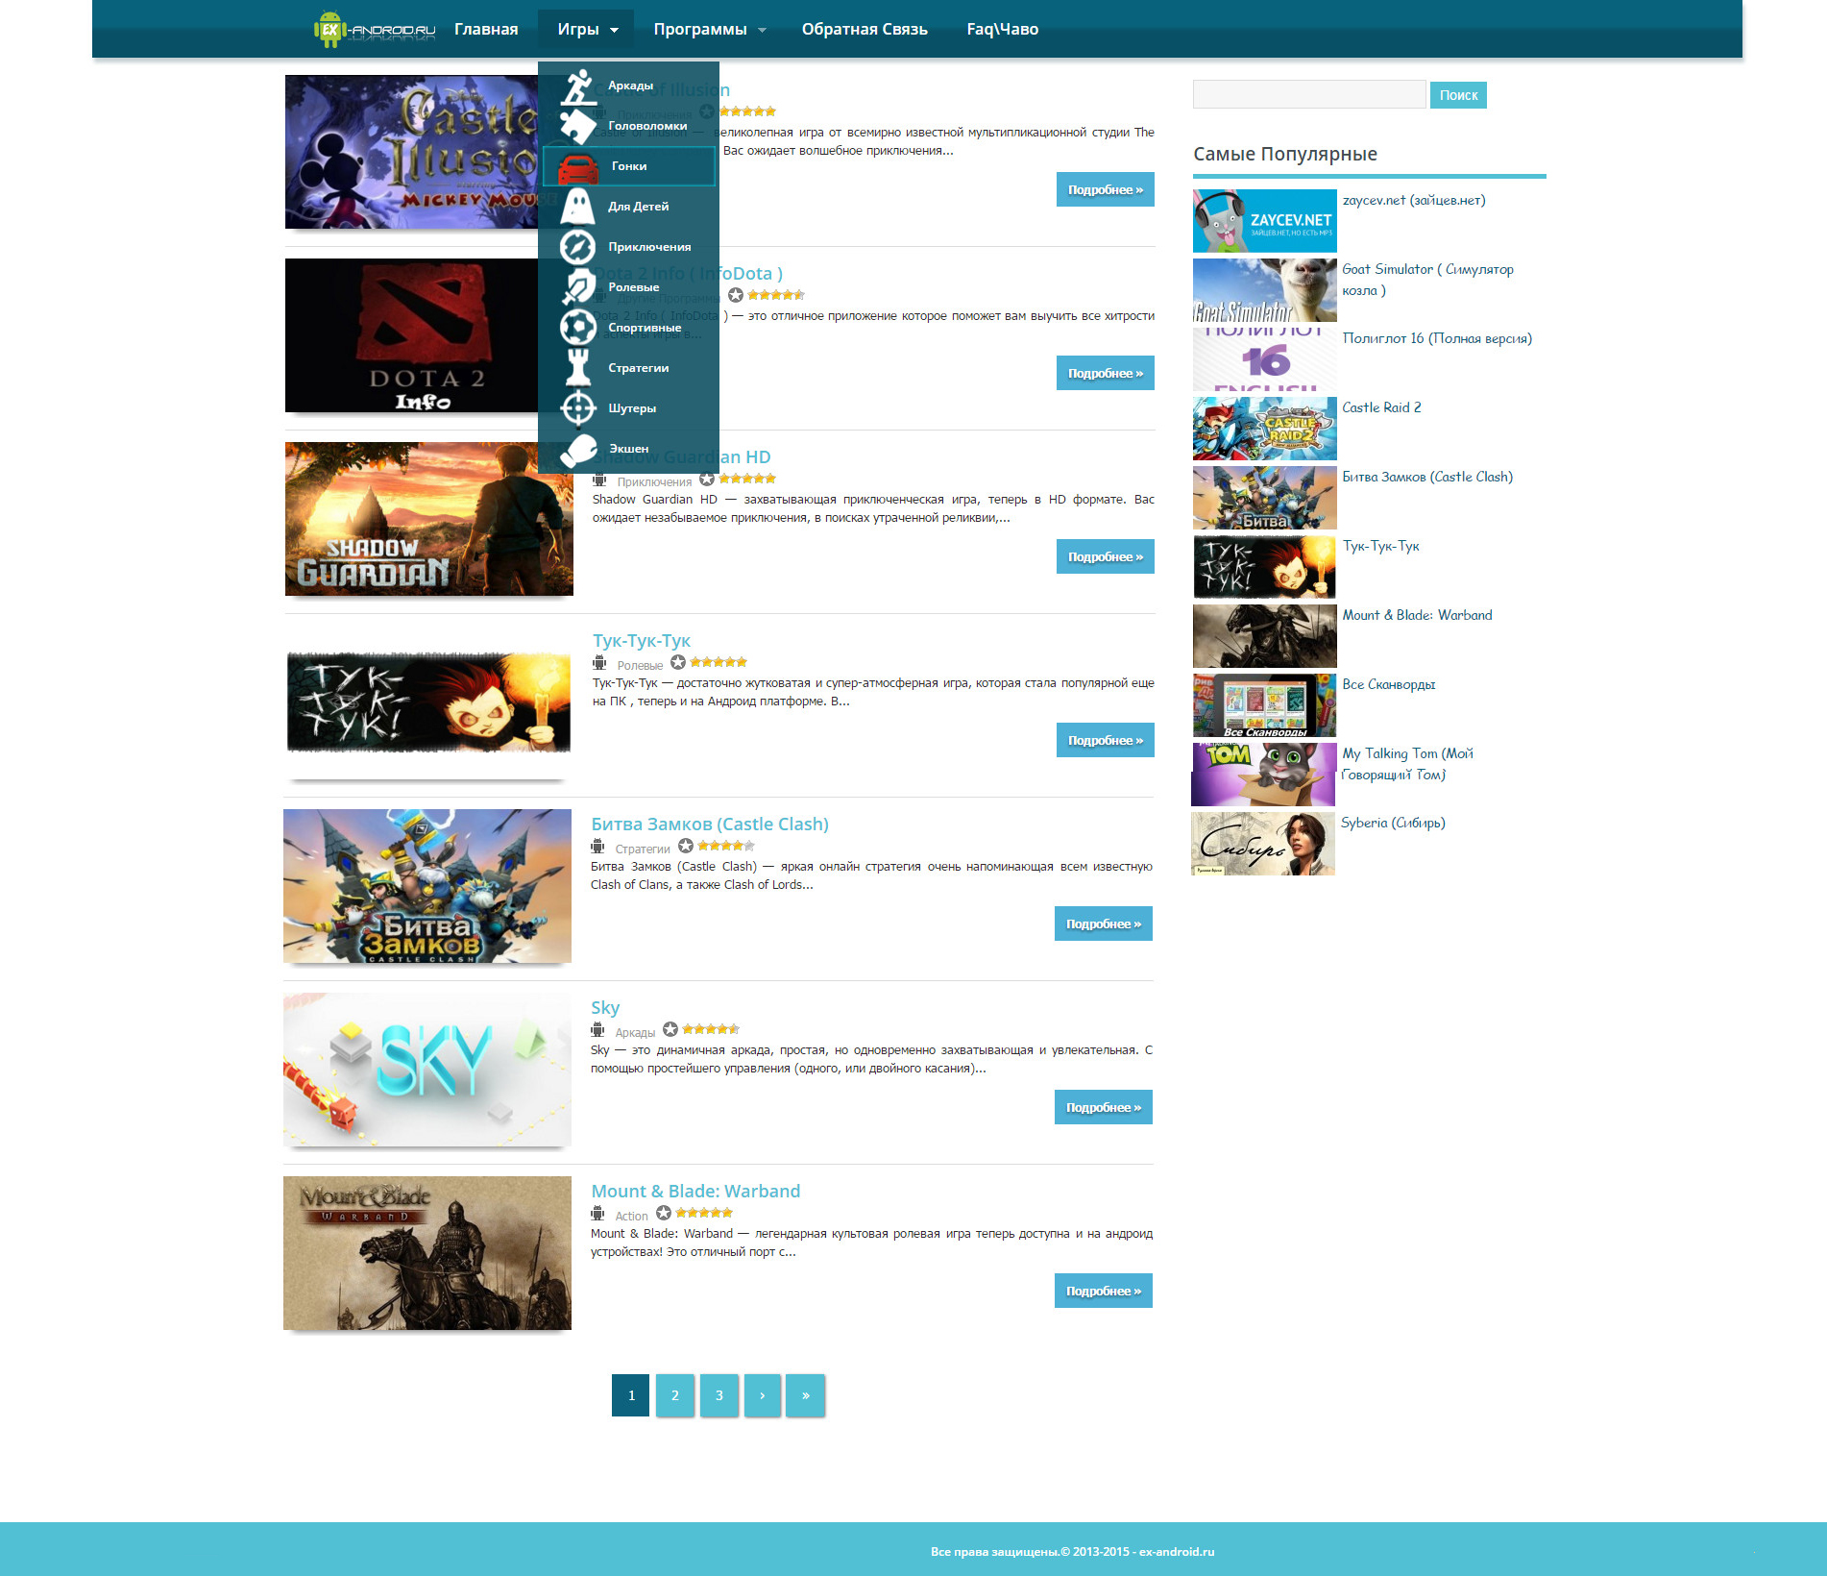Click the Sky game thumbnail image

click(427, 1070)
